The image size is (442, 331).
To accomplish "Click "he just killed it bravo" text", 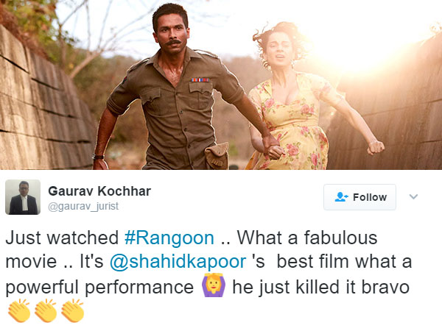I will click(x=320, y=287).
